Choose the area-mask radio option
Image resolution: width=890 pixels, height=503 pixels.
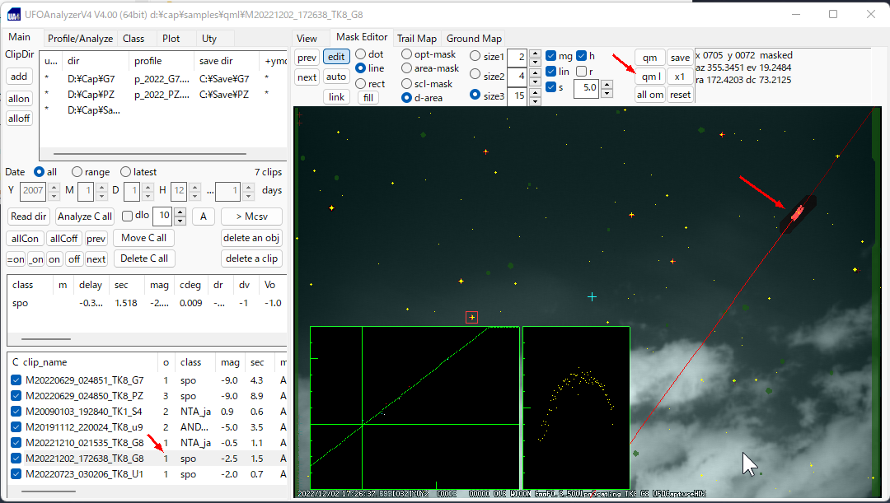(x=407, y=69)
